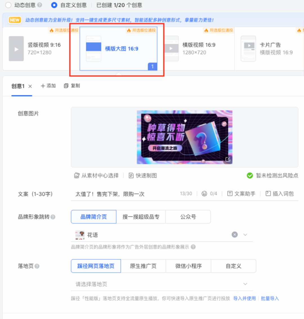Image resolution: width=304 pixels, height=319 pixels.
Task: Select the 自定义创意 radio button
Action: tap(54, 5)
